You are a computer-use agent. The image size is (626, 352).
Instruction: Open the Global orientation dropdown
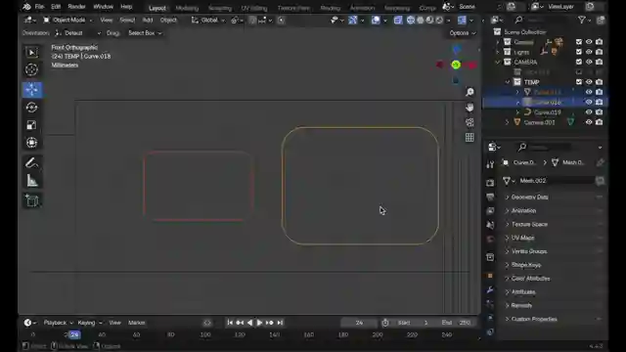click(x=208, y=20)
